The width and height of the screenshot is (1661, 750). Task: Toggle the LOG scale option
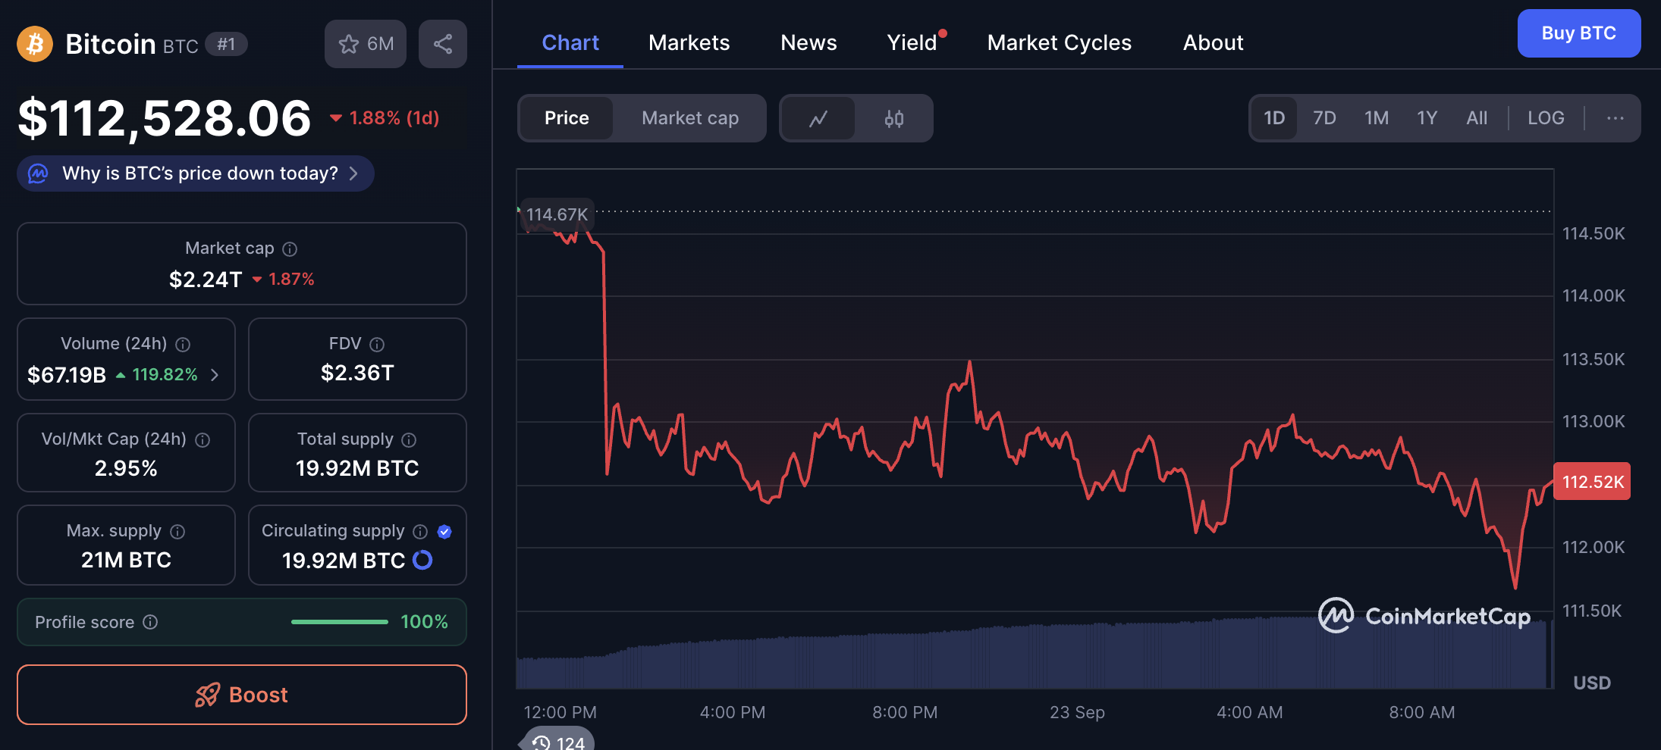tap(1545, 118)
